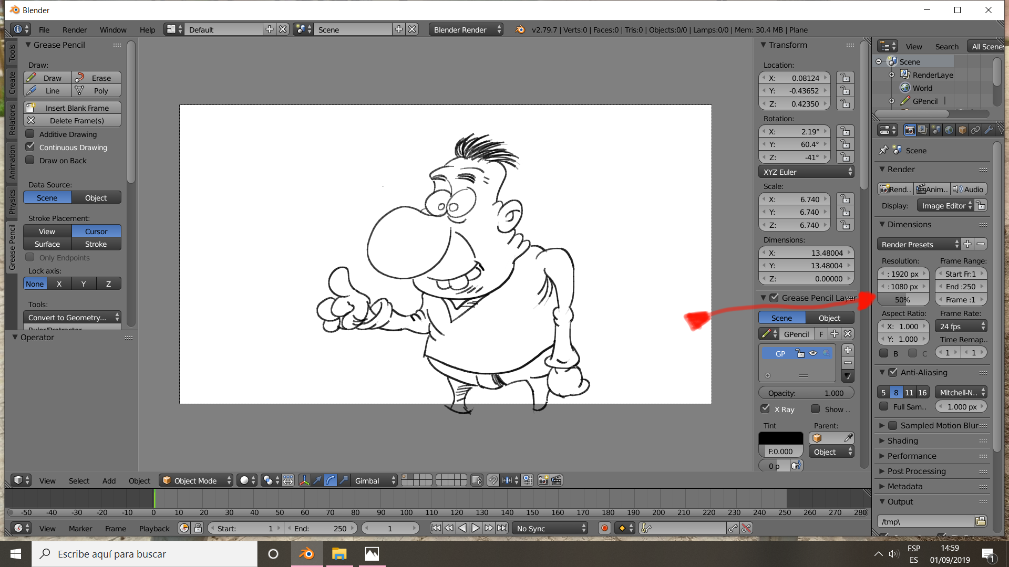
Task: Collapse the Transform panel
Action: coord(764,45)
